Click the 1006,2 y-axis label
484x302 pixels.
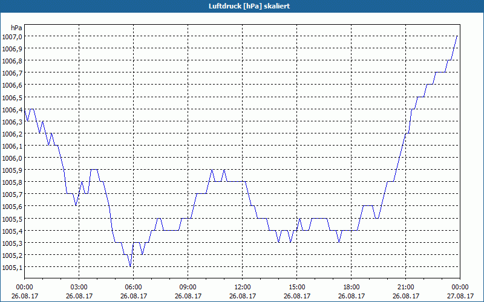(x=12, y=134)
